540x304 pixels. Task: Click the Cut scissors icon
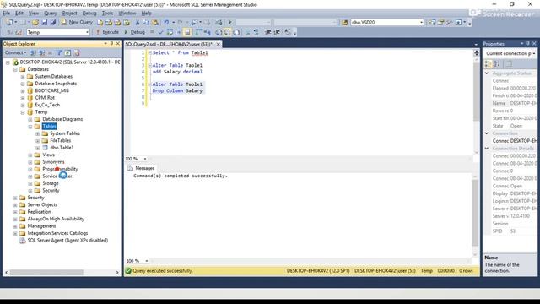pyautogui.click(x=137, y=23)
